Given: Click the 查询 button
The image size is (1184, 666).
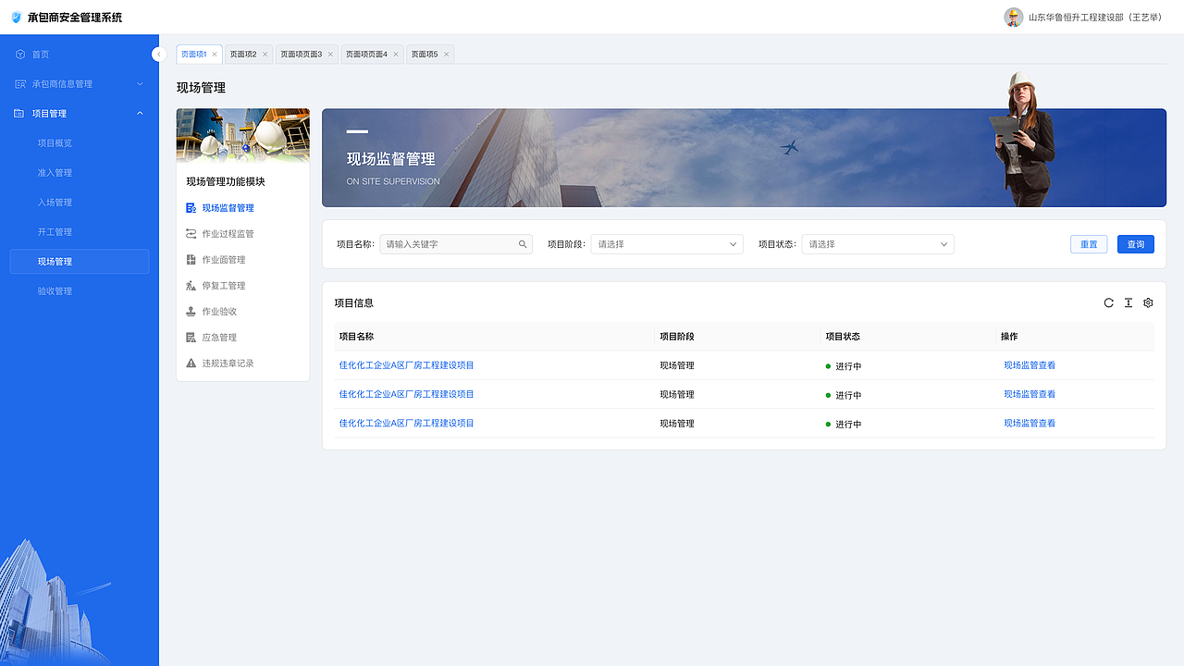Looking at the screenshot, I should click(x=1135, y=243).
